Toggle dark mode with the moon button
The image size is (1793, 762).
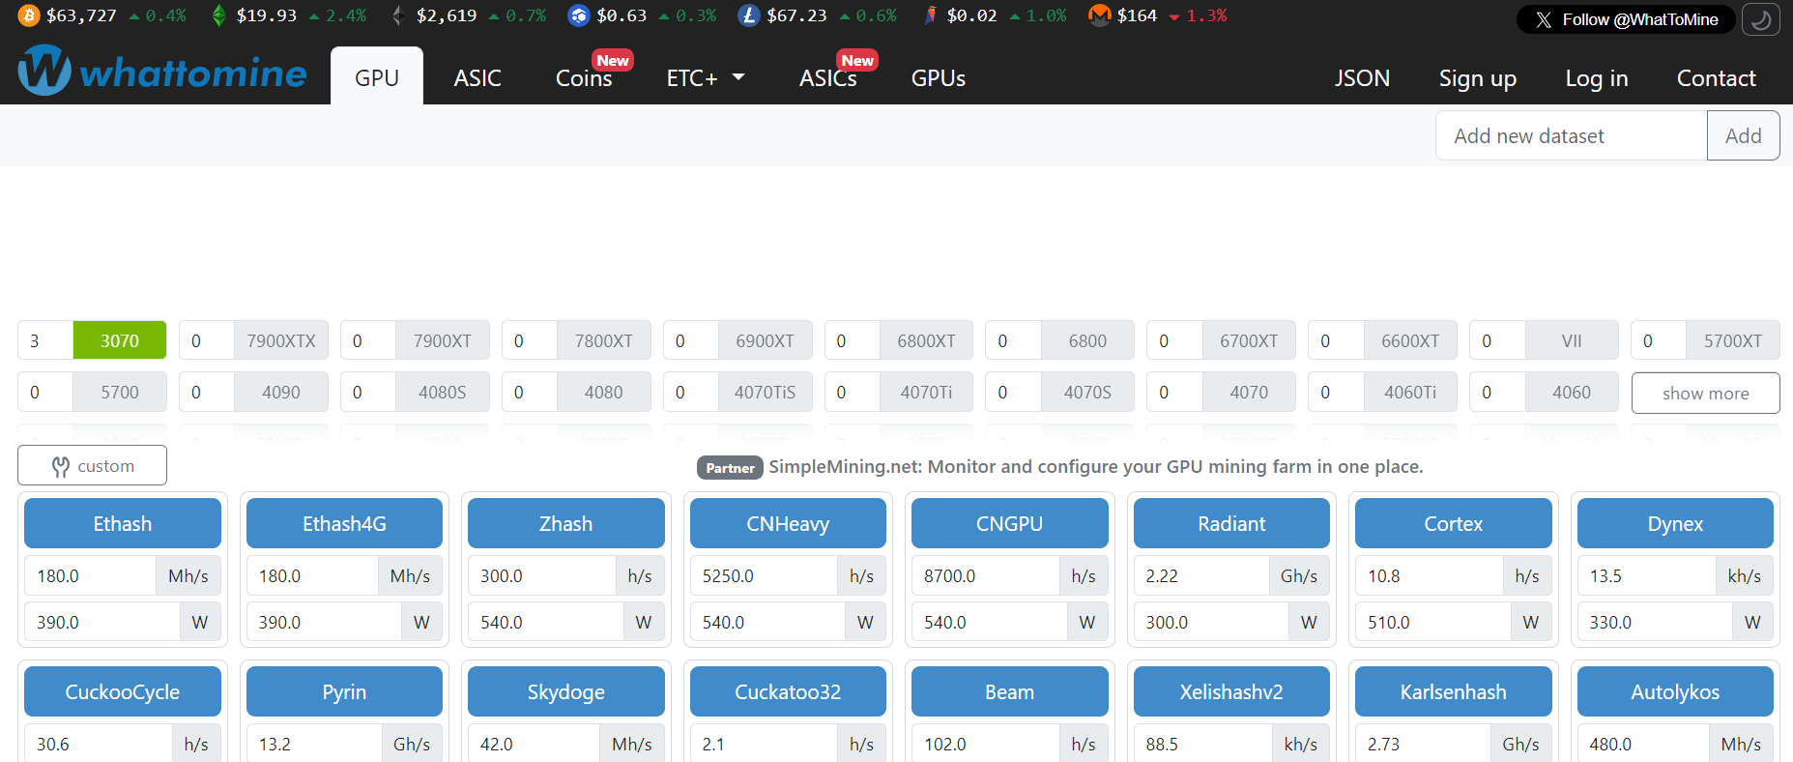click(1760, 19)
